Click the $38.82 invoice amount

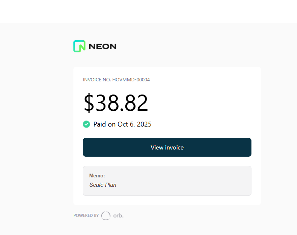(116, 103)
